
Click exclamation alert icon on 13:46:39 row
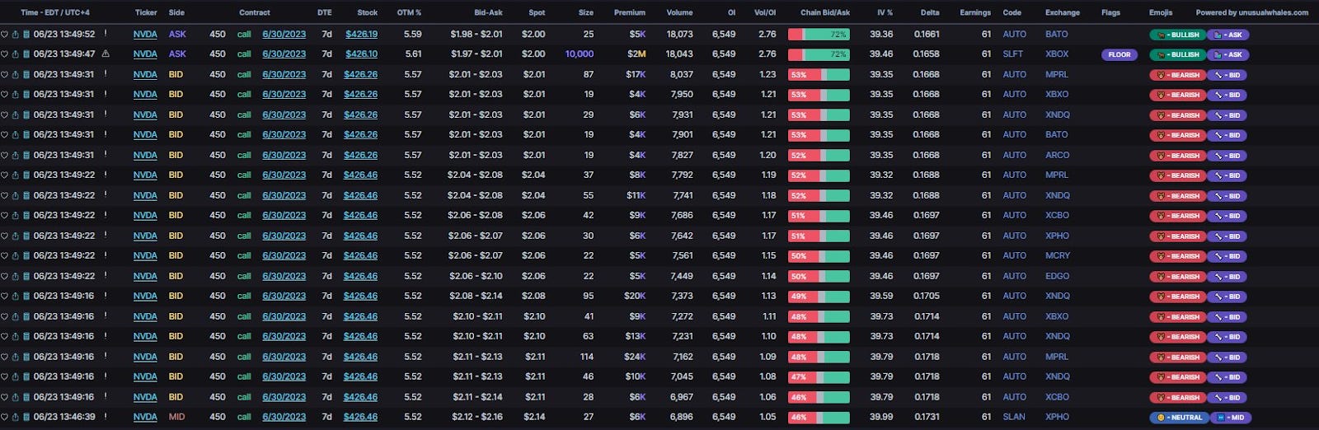(x=106, y=417)
